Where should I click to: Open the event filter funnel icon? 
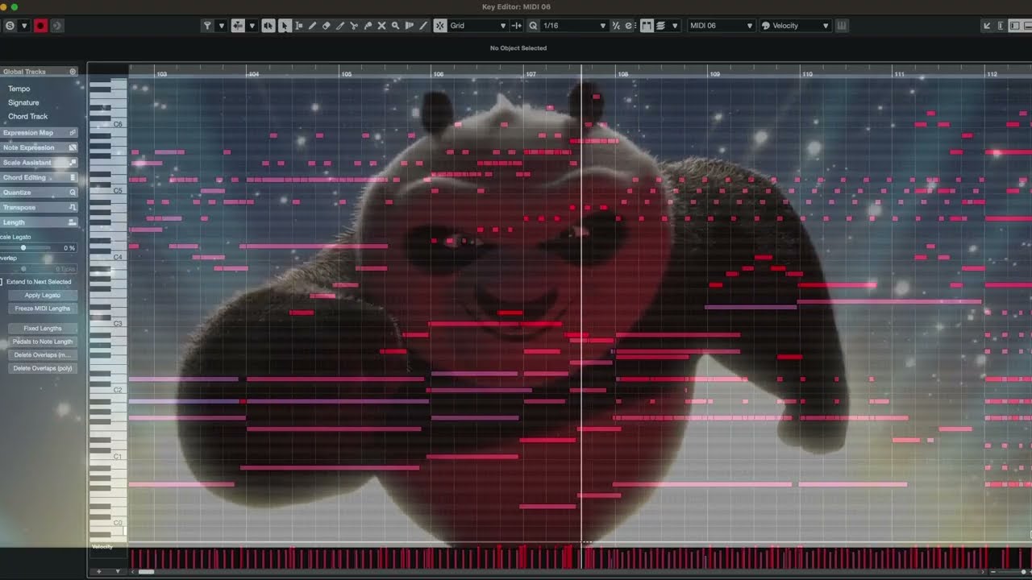(207, 26)
